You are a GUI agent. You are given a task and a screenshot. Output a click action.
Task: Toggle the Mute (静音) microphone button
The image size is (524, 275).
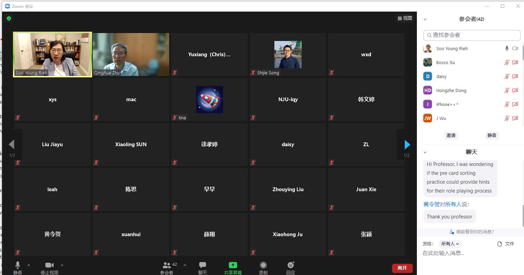click(x=18, y=265)
